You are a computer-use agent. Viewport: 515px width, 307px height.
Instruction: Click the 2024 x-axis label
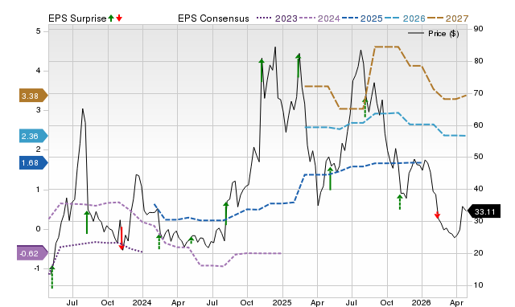(142, 302)
